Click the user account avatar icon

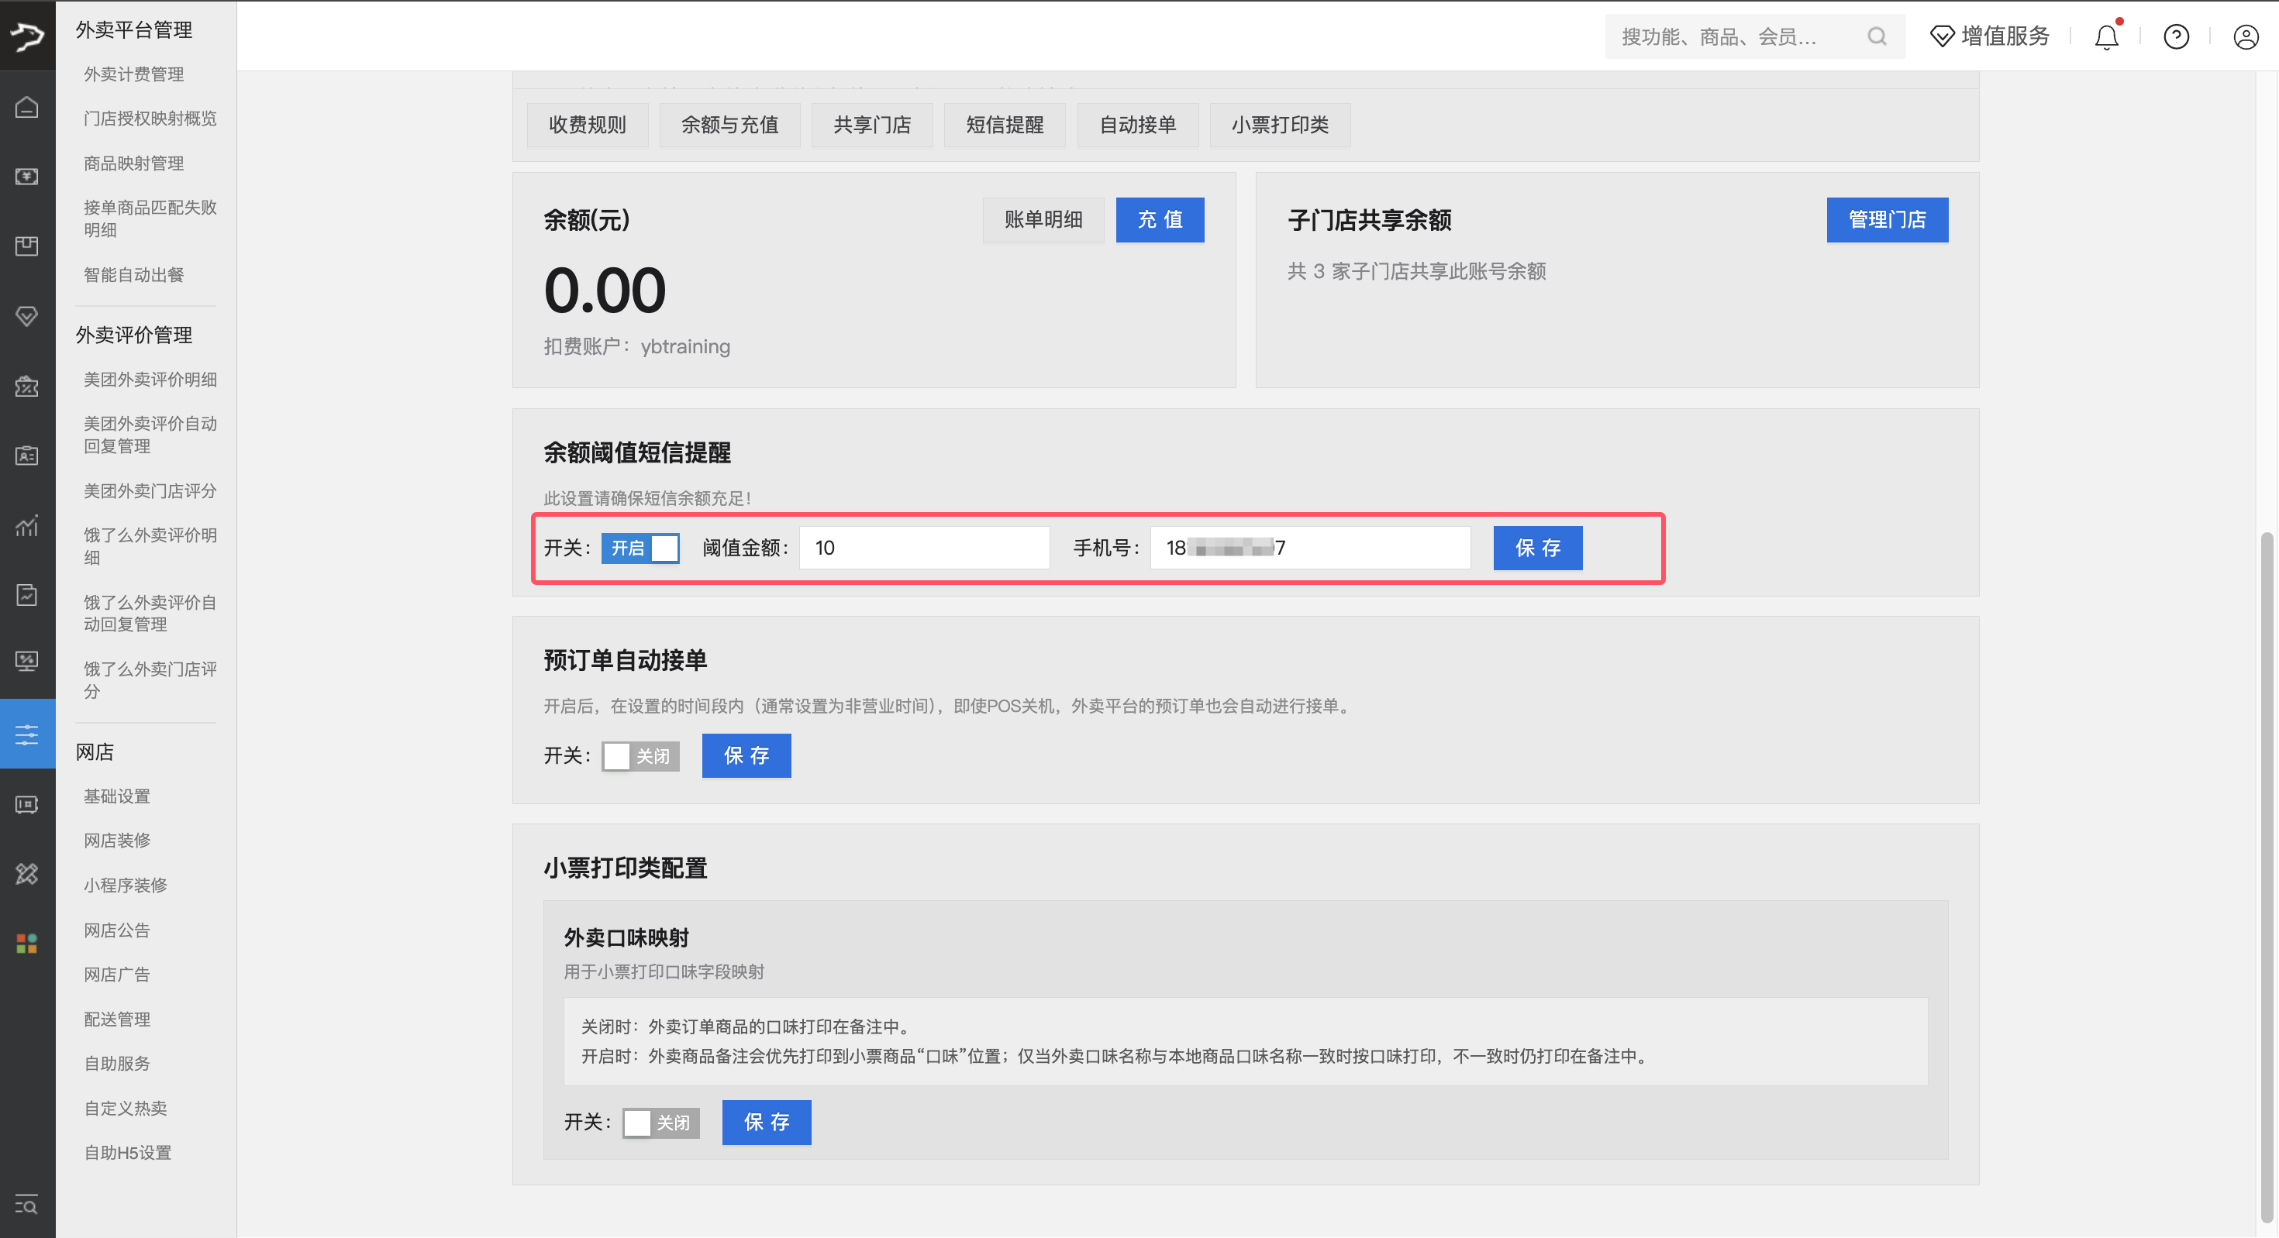2246,36
